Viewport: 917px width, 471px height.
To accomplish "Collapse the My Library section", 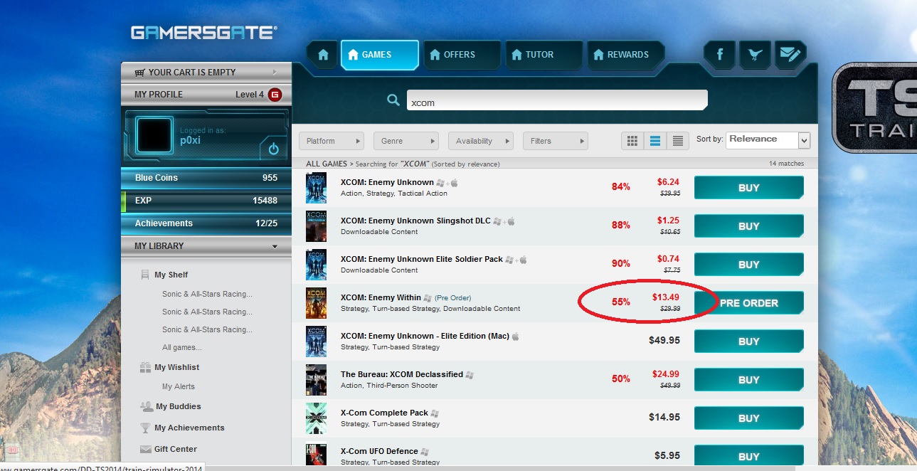I will (x=275, y=246).
